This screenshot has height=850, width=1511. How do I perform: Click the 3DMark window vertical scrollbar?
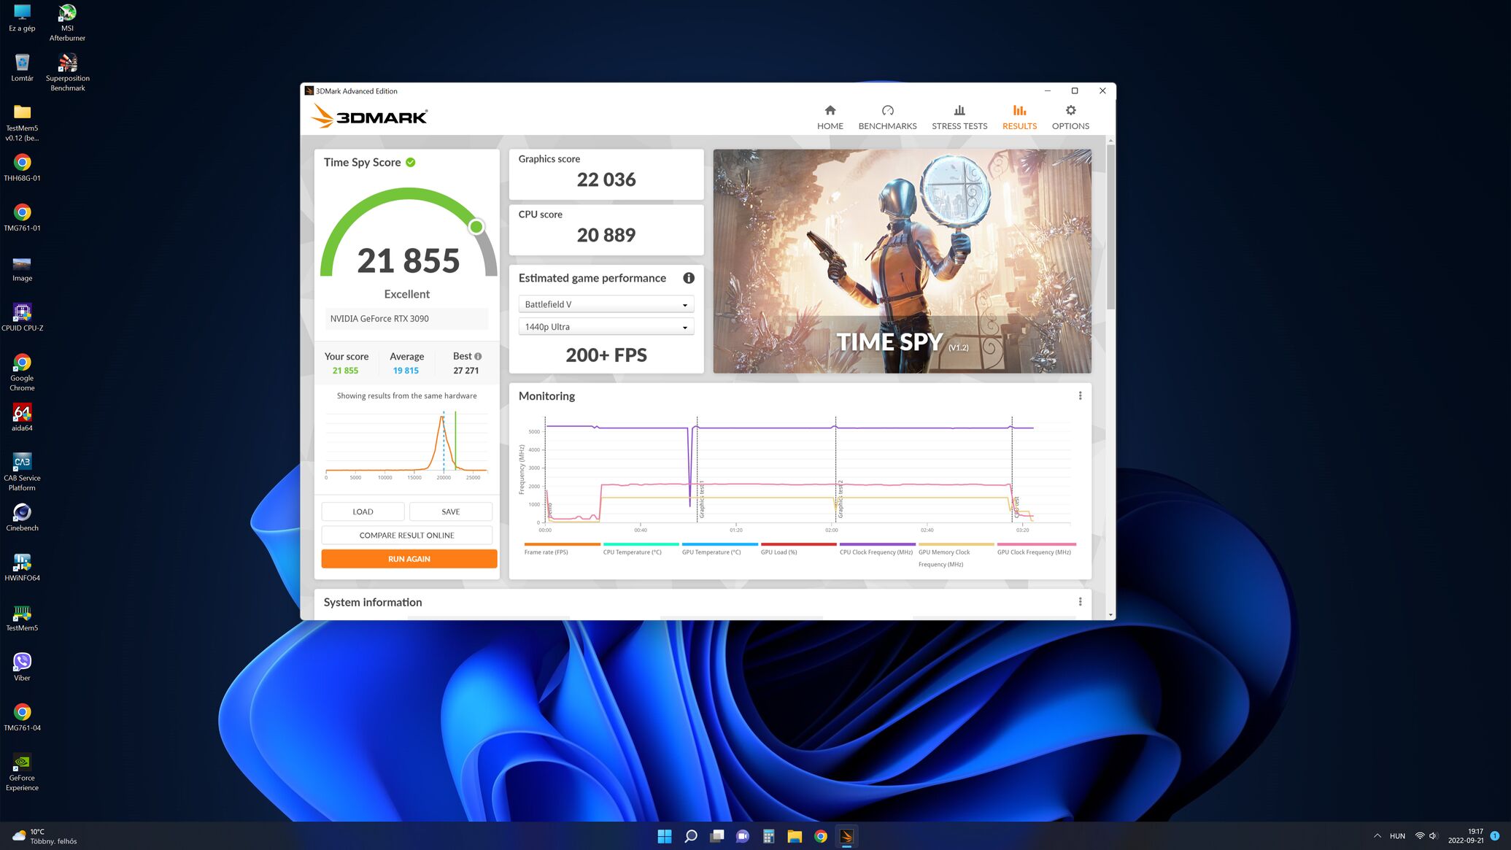click(1110, 226)
